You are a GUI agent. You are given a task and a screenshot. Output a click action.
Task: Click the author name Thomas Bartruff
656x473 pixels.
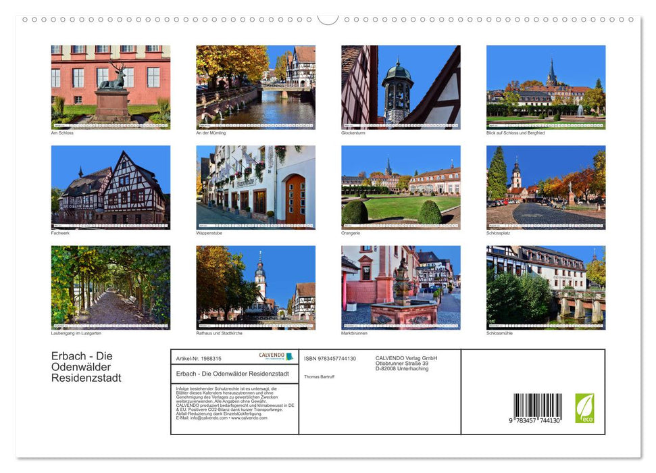pos(320,378)
